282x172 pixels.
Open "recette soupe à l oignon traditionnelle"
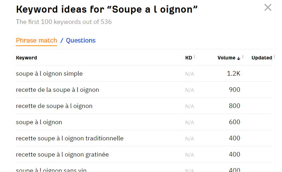[70, 138]
